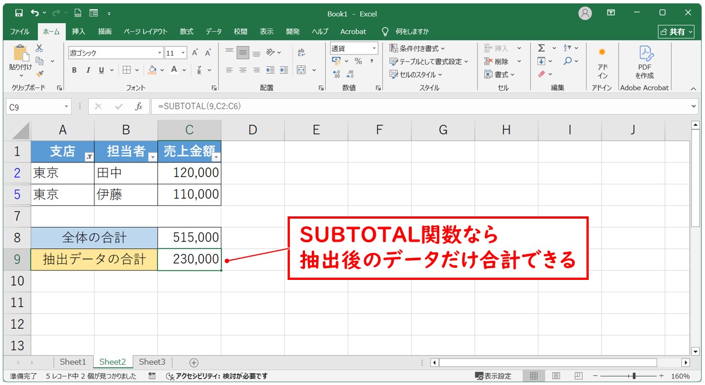Click the zoom slider in status bar
Image resolution: width=705 pixels, height=385 pixels.
coord(634,376)
